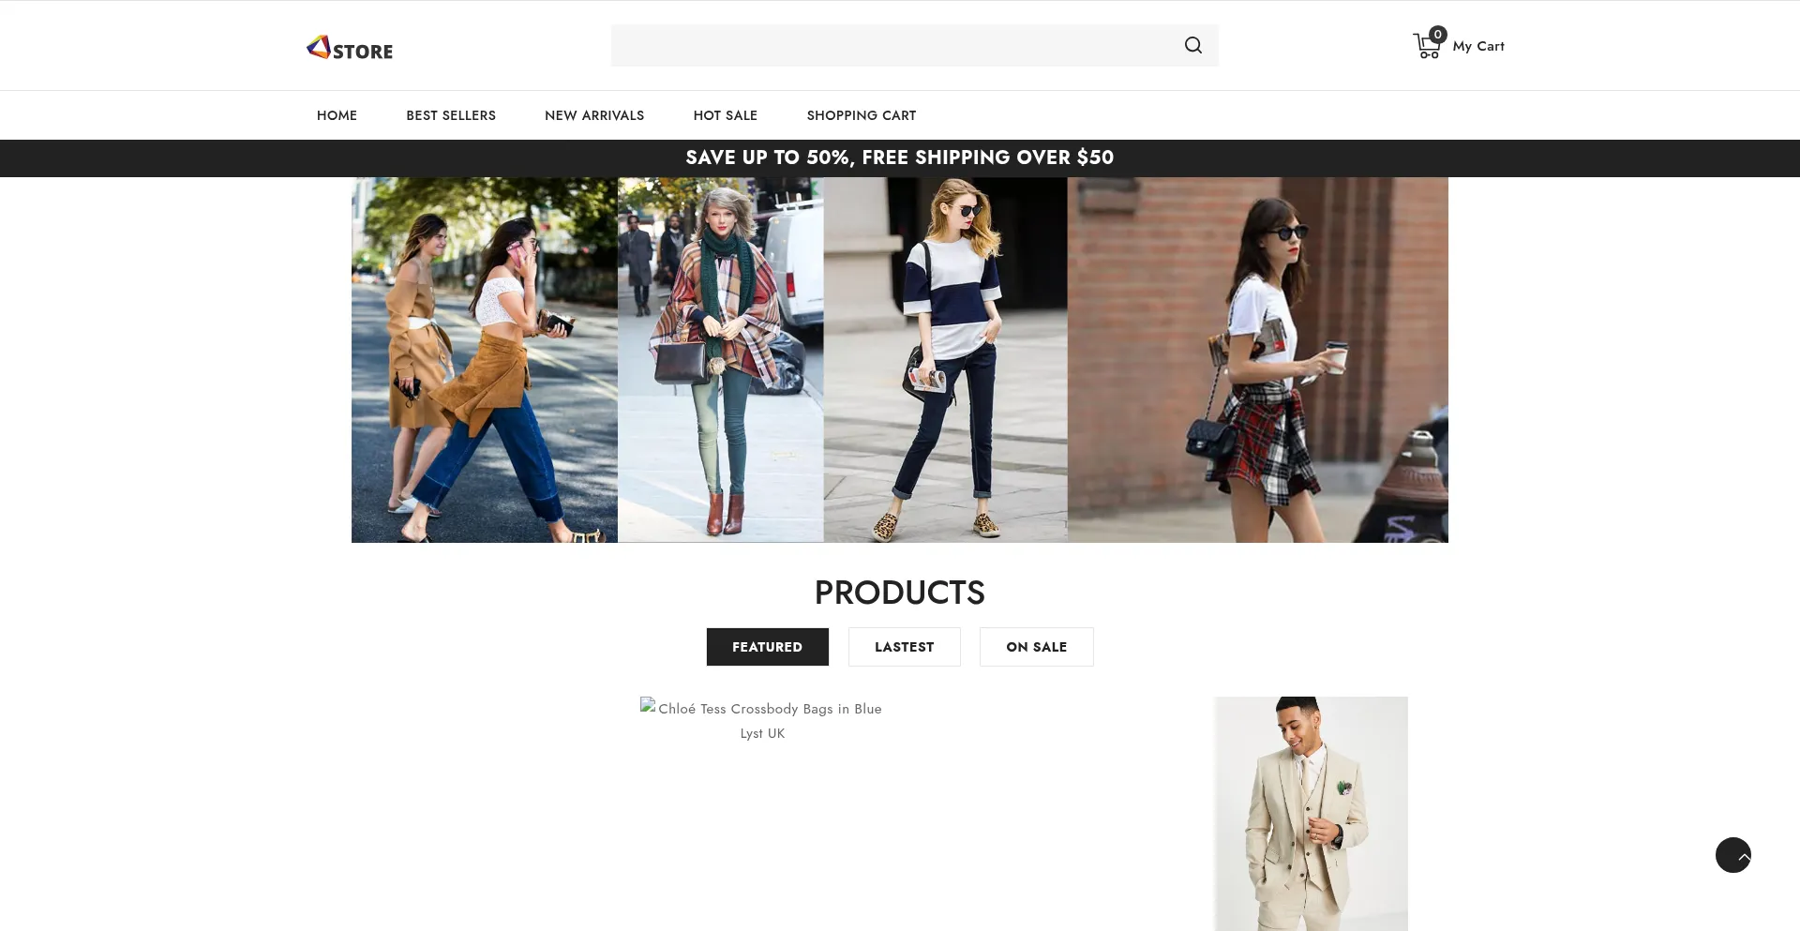
Task: Open the shopping cart icon
Action: [x=1427, y=45]
